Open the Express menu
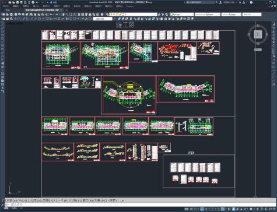 [x=130, y=6]
